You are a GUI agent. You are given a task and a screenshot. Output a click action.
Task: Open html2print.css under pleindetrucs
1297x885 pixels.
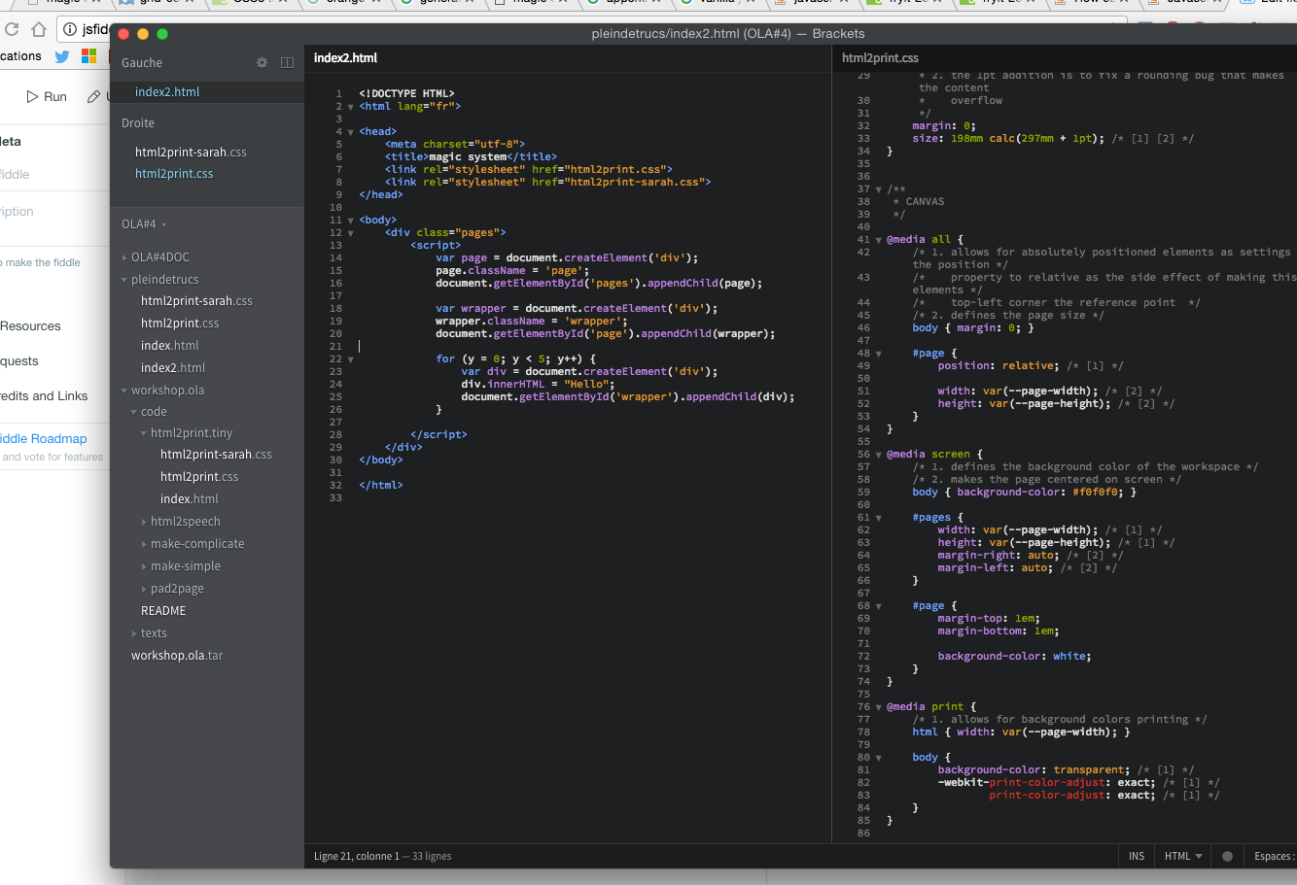point(180,323)
